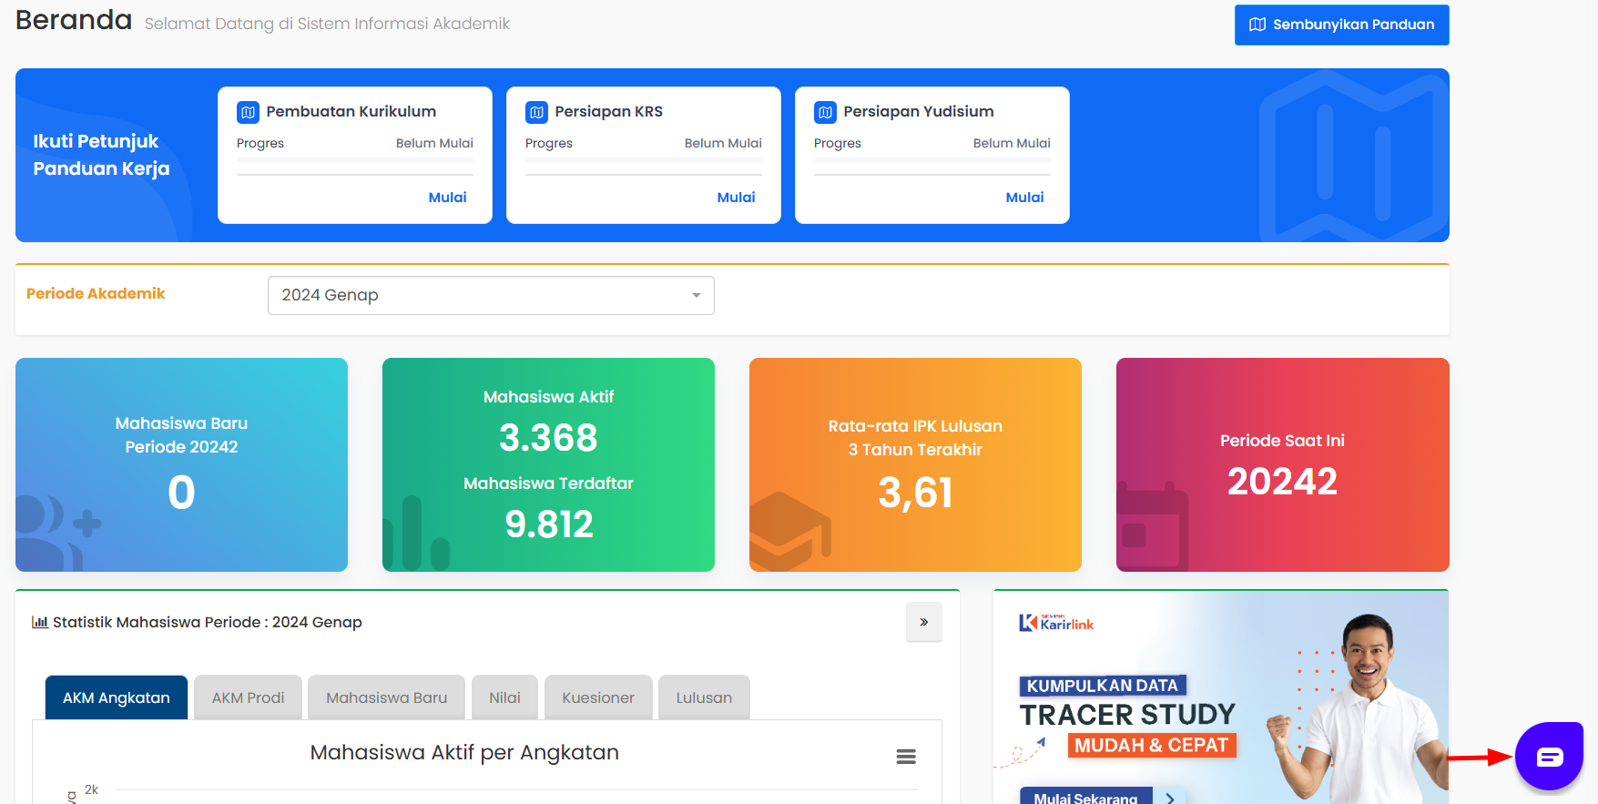Click the dropdown arrow for 2024 Genap
The height and width of the screenshot is (804, 1598).
696,295
